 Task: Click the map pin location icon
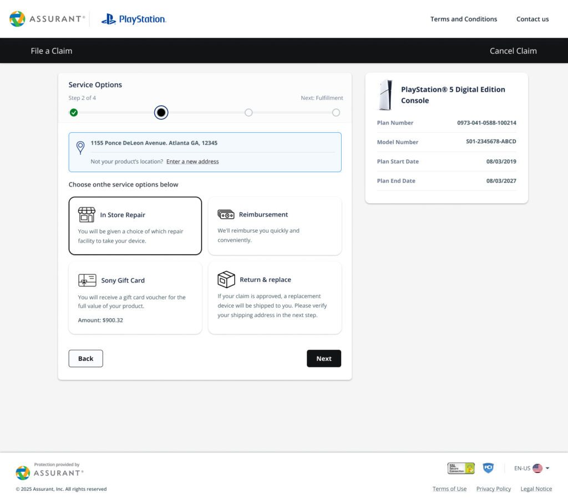(80, 147)
